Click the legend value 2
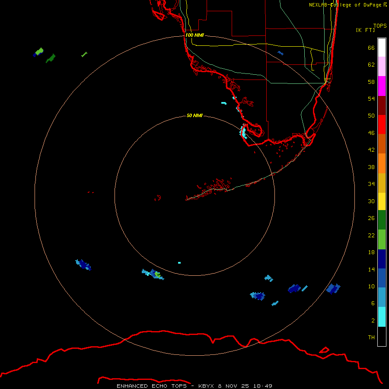This screenshot has height=389, width=389. (x=373, y=321)
